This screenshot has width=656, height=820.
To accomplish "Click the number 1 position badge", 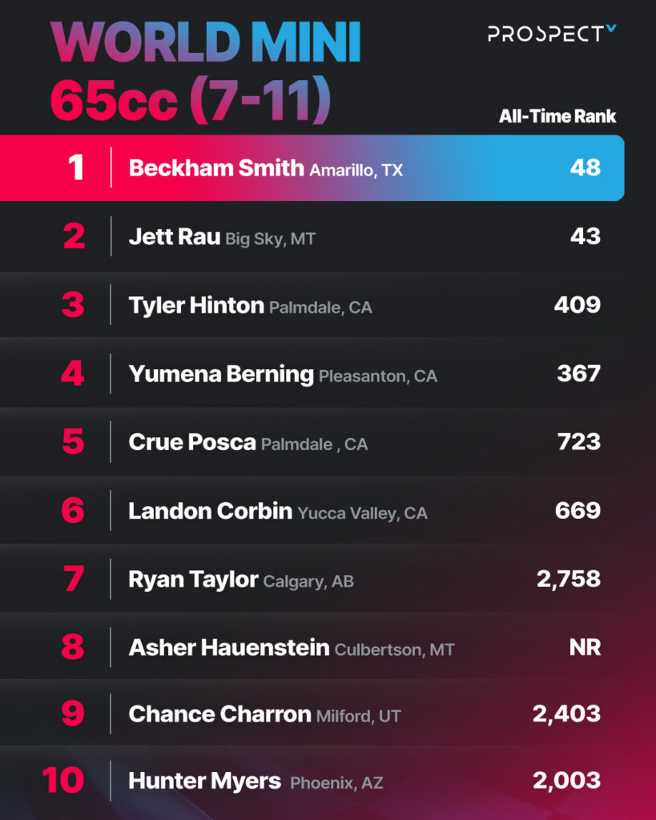I will pyautogui.click(x=75, y=167).
